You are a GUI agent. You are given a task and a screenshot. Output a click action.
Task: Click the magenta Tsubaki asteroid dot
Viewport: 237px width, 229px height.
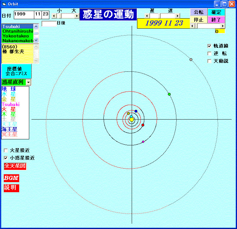point(143,142)
